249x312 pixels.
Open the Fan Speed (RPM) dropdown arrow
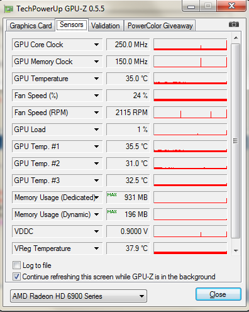pyautogui.click(x=96, y=113)
